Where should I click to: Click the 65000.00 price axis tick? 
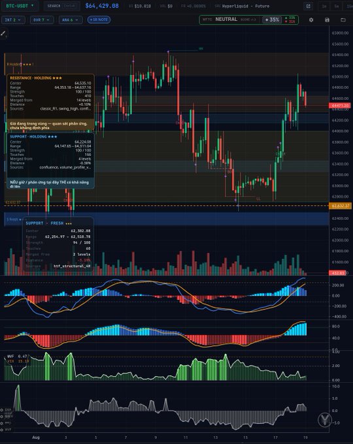[x=340, y=76]
